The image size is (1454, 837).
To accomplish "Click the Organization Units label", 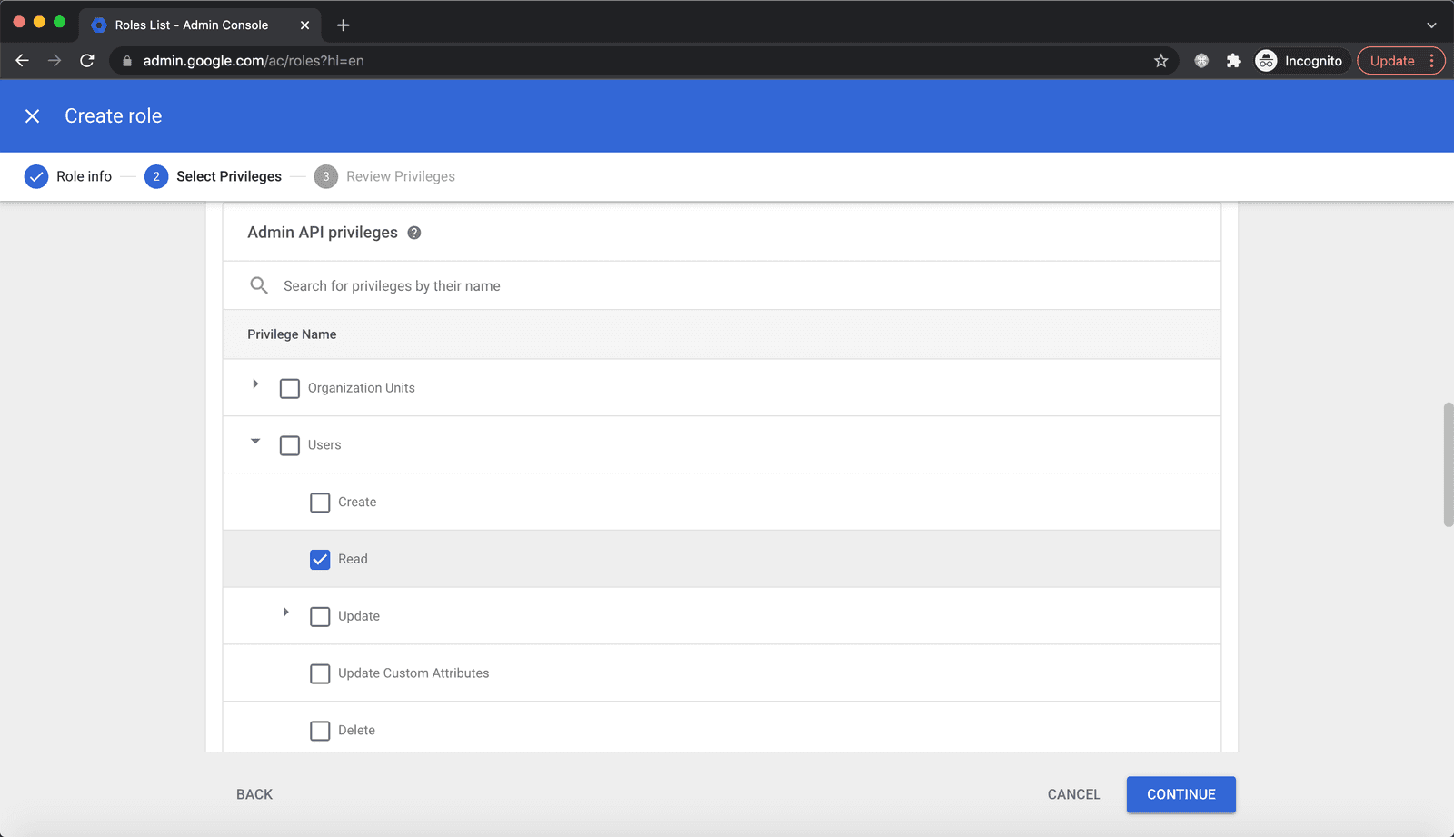I will pyautogui.click(x=362, y=388).
